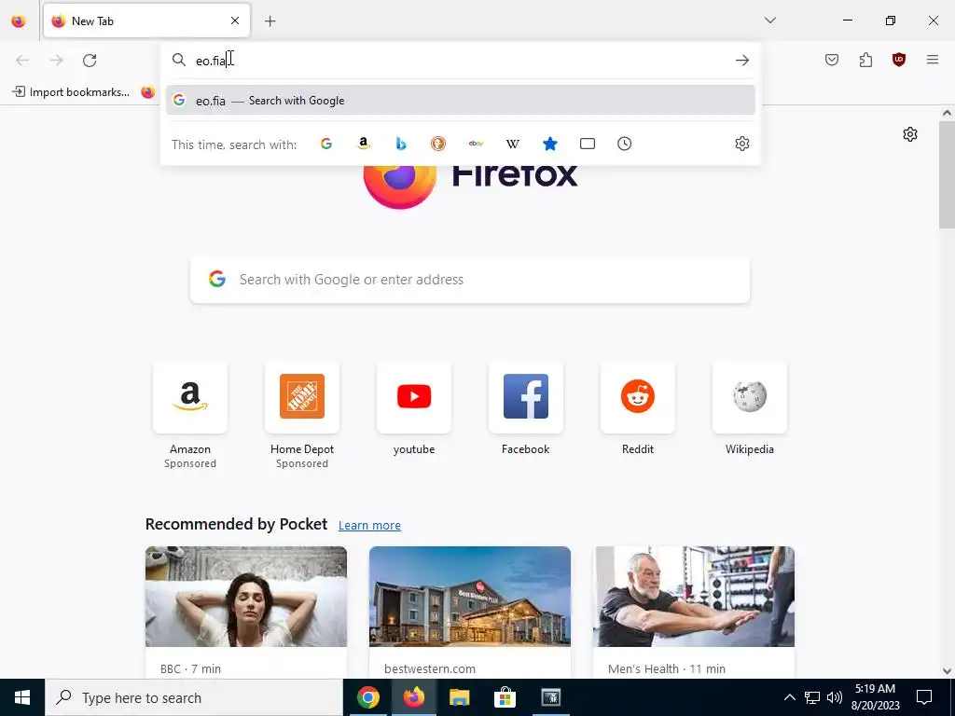Click the Firefox View icon before the tab

pyautogui.click(x=19, y=21)
